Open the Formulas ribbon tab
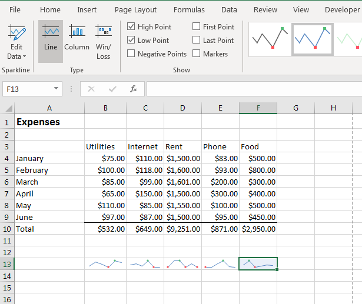362x304 pixels. pos(189,9)
